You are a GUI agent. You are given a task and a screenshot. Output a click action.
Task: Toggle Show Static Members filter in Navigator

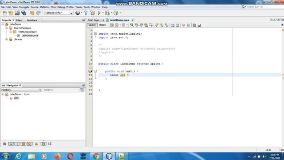tap(17, 144)
